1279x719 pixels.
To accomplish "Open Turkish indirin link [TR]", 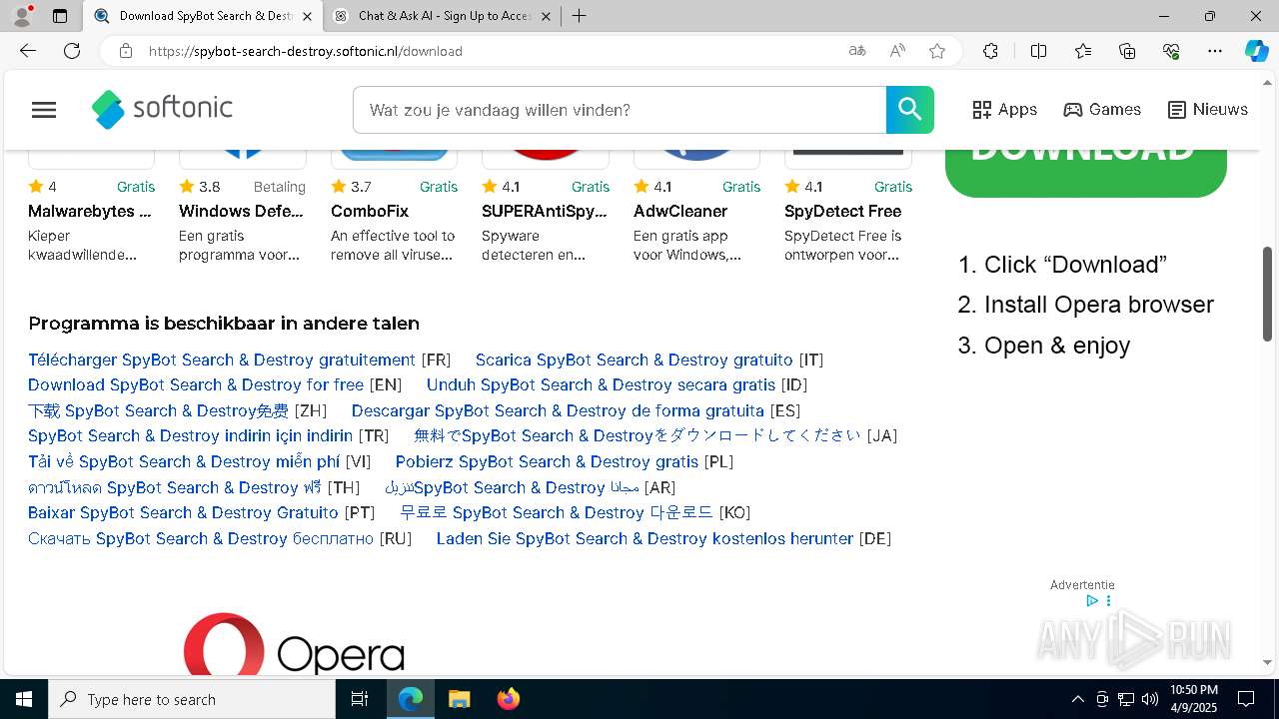I will click(x=190, y=435).
